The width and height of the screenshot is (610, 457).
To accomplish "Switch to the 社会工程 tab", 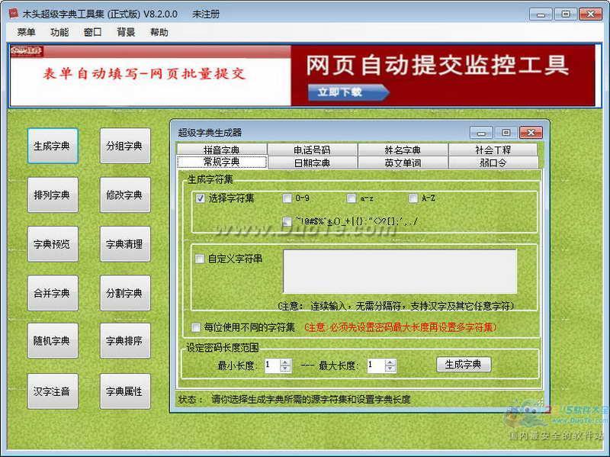I will point(493,150).
